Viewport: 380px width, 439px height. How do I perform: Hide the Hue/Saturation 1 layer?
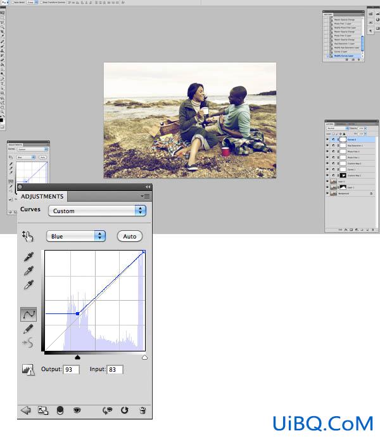pyautogui.click(x=327, y=145)
